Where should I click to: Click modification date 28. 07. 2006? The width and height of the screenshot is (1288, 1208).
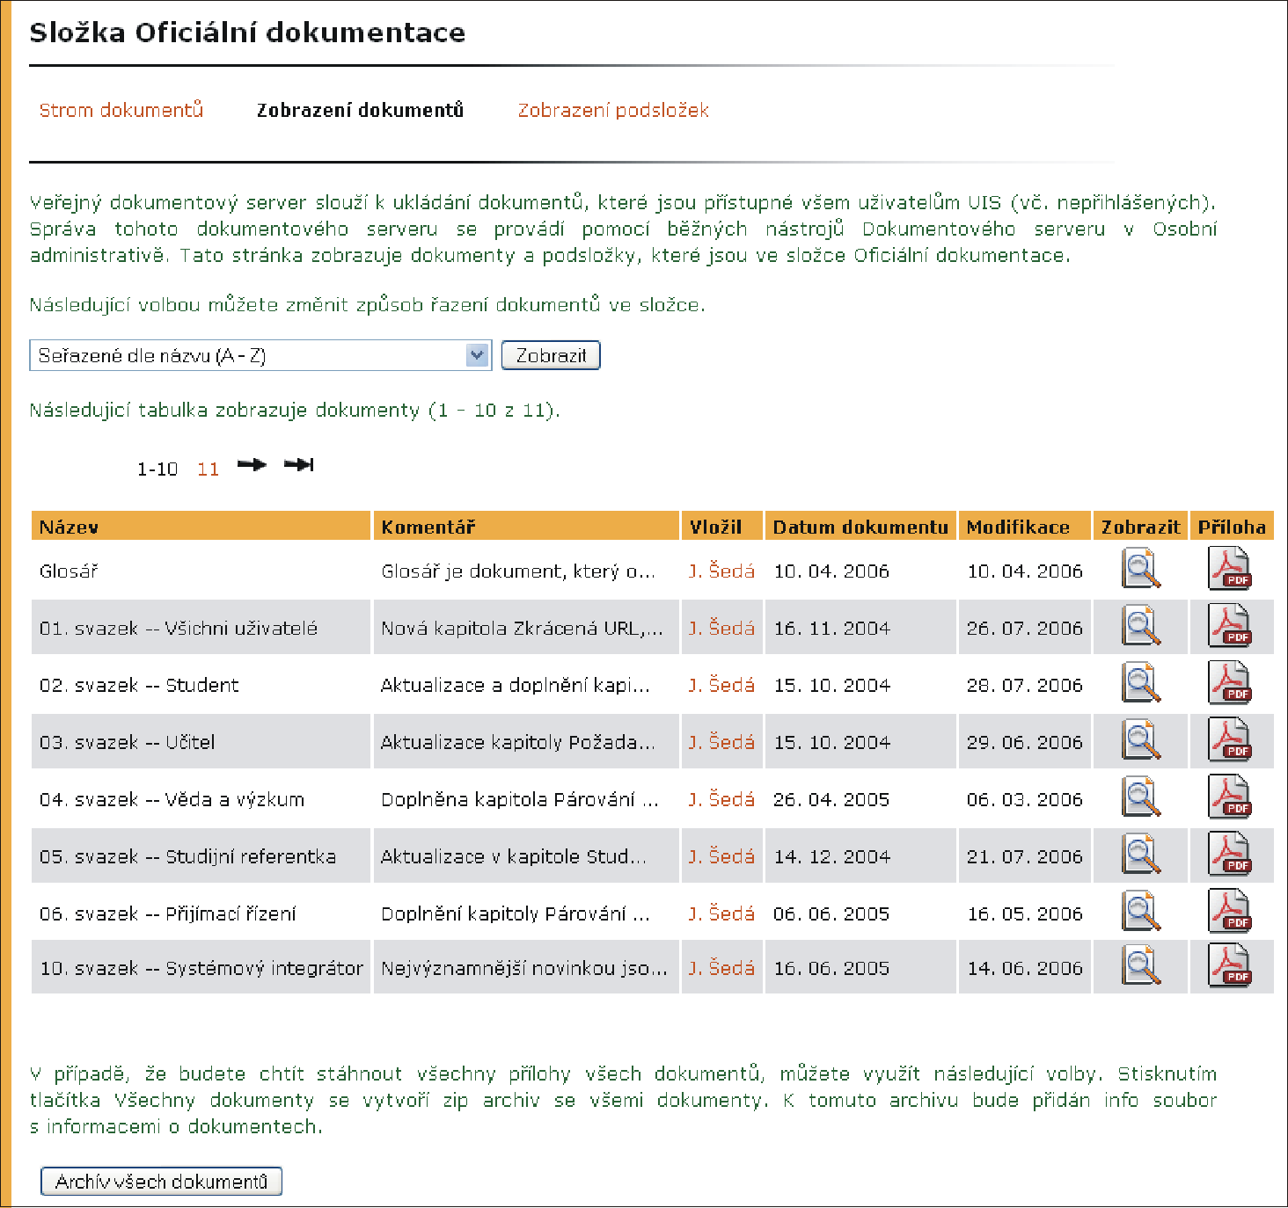[x=1025, y=685]
